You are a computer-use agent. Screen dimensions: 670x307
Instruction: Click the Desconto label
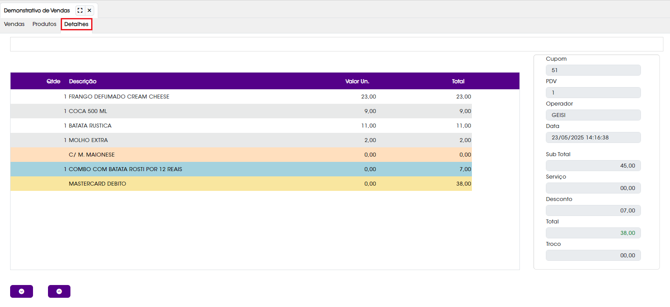[x=559, y=199]
